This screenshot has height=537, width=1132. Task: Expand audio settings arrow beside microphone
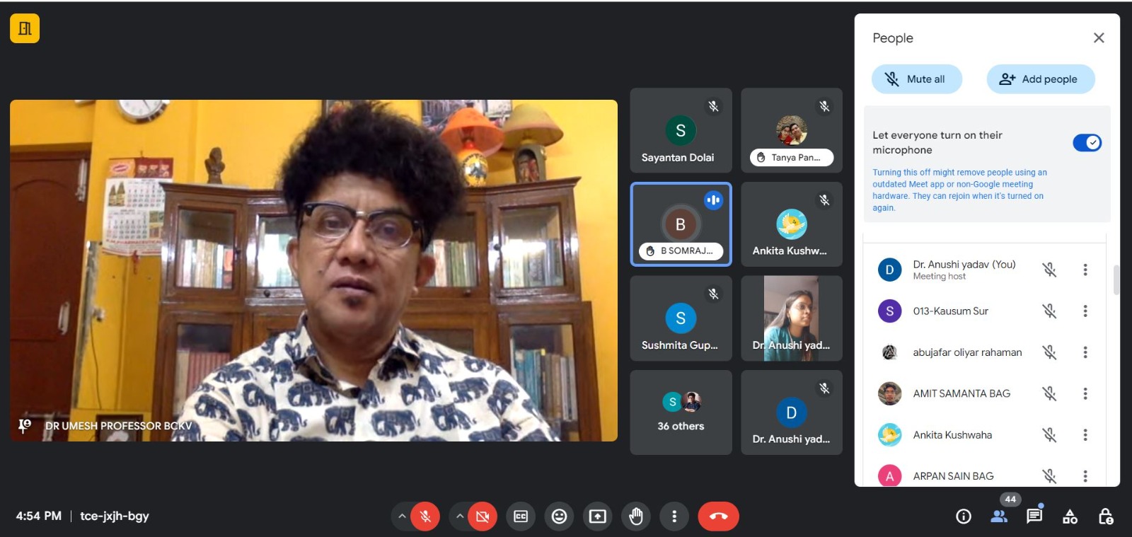[402, 516]
